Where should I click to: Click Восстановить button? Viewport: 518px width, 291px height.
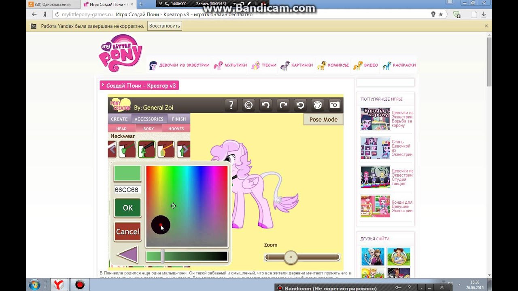coord(164,26)
